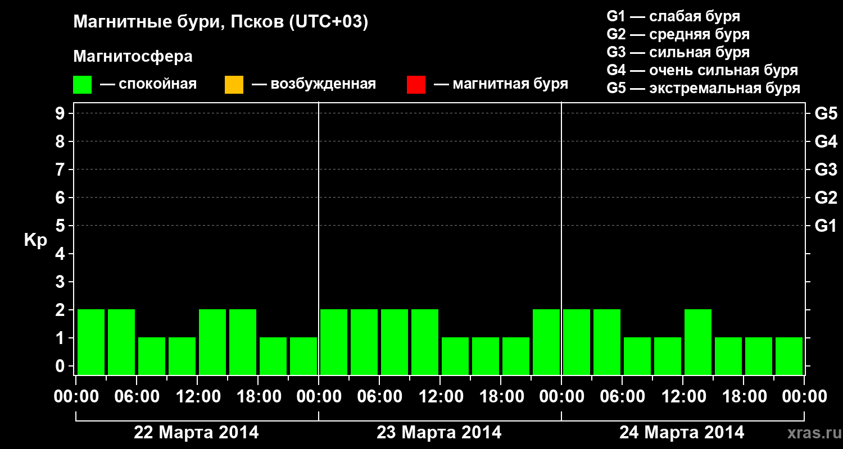Click the '24 Марта 2014' date label
This screenshot has height=449, width=843.
tap(682, 433)
